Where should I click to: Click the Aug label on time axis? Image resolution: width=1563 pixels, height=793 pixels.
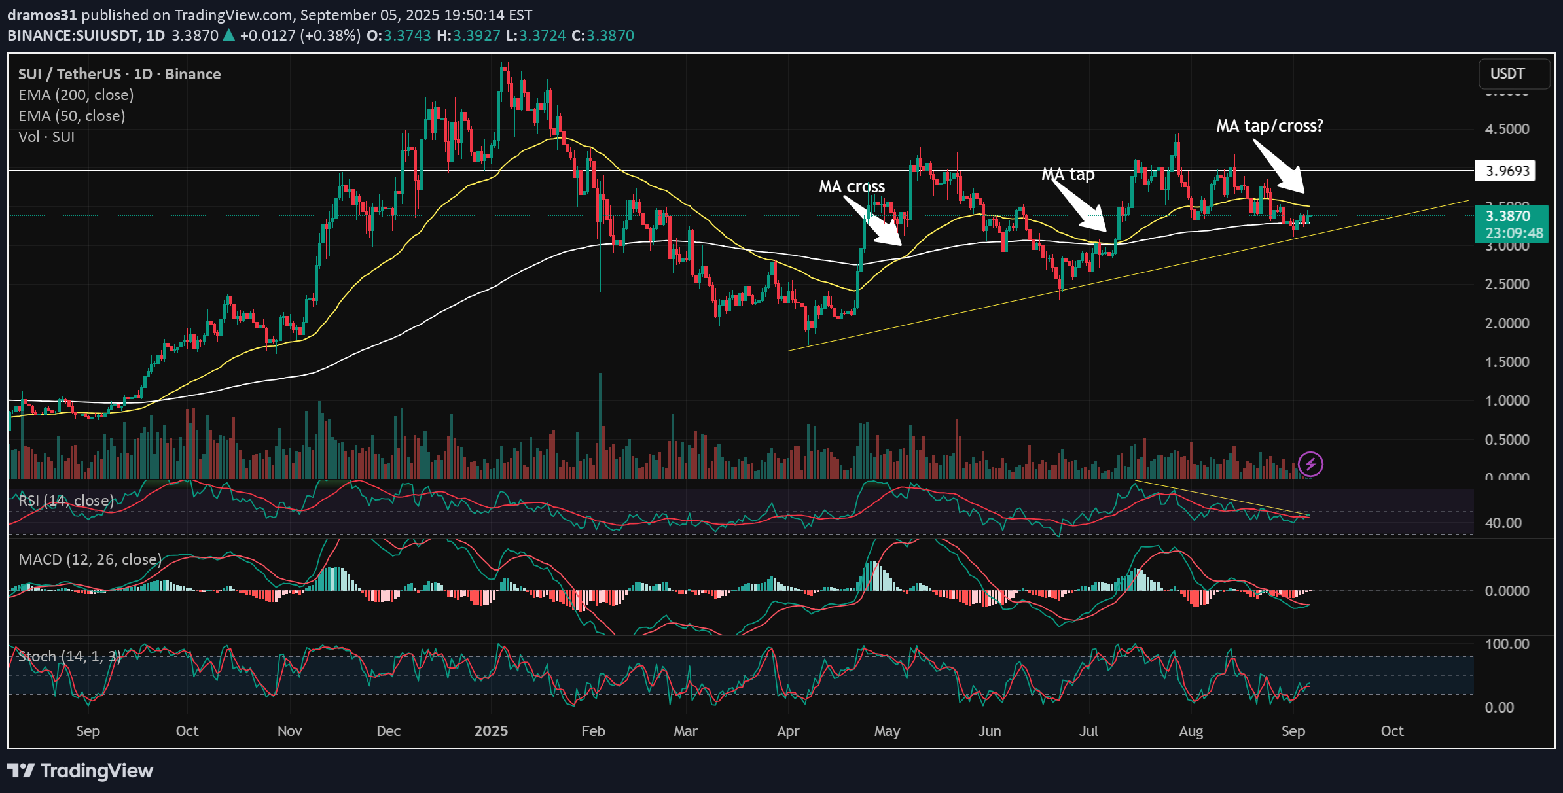(x=1191, y=731)
